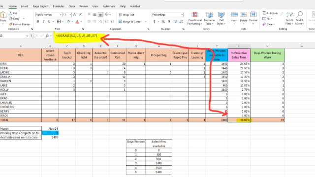Open the font name dropdown Aptos Narrow

[x=61, y=15]
